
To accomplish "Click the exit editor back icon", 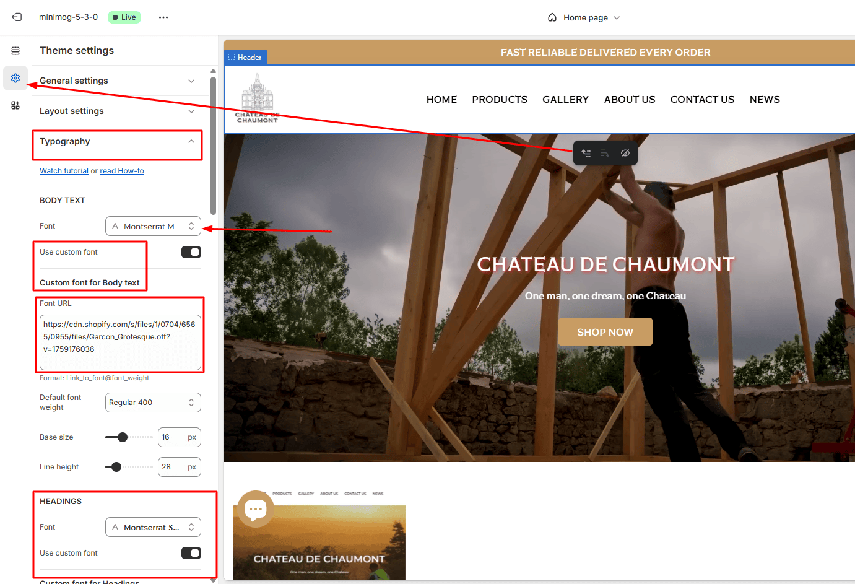I will [x=17, y=17].
